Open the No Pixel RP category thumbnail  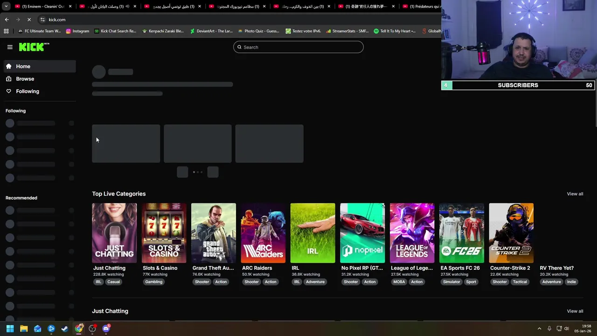coord(362,233)
